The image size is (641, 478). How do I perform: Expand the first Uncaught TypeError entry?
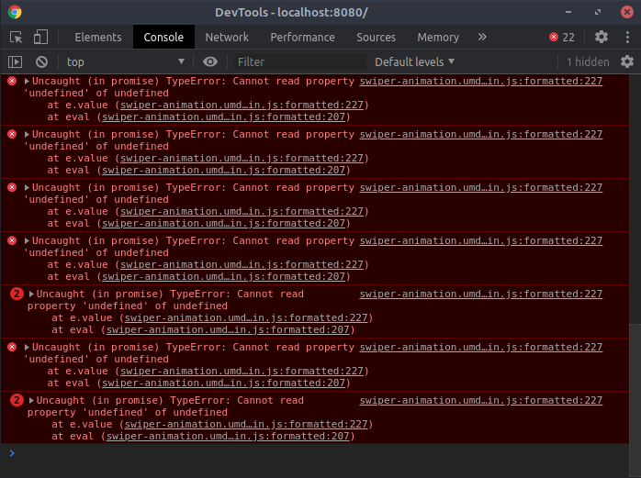click(27, 81)
